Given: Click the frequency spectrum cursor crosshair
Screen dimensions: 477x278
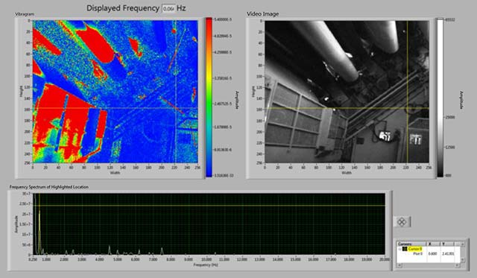Looking at the screenshot, I should click(40, 205).
